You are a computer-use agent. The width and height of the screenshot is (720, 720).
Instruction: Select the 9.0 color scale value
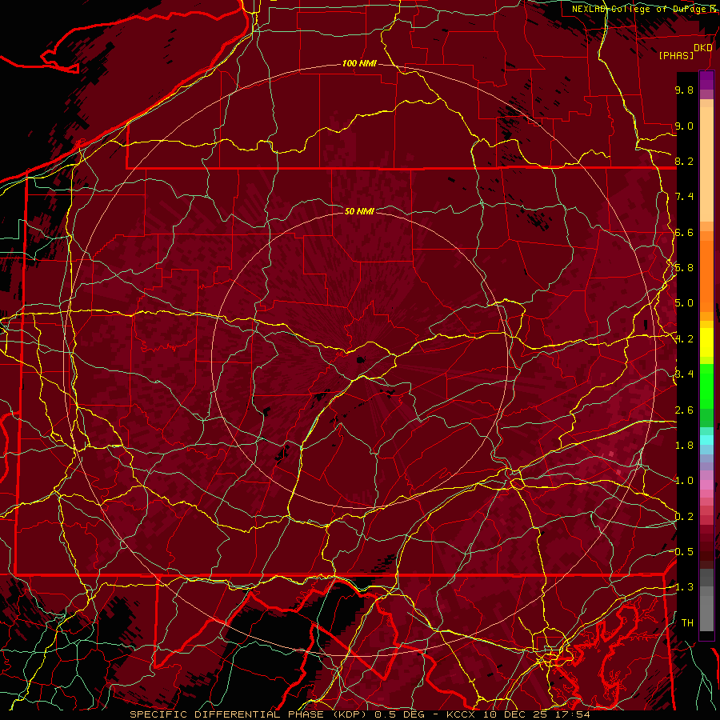[x=684, y=126]
